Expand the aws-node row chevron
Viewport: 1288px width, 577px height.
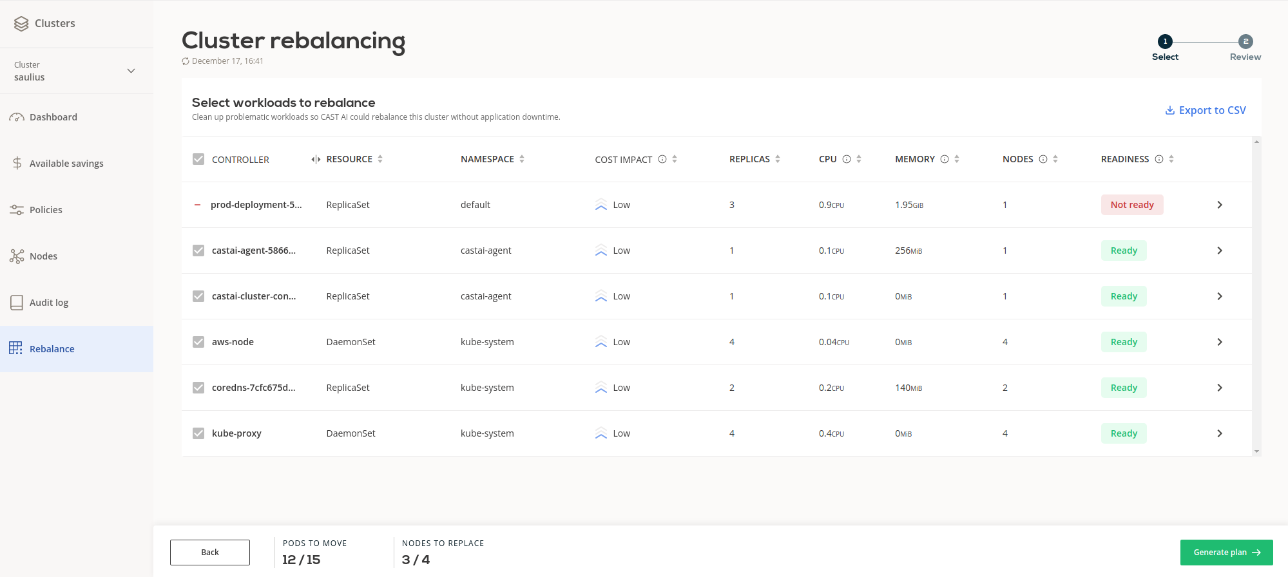[x=1220, y=342]
